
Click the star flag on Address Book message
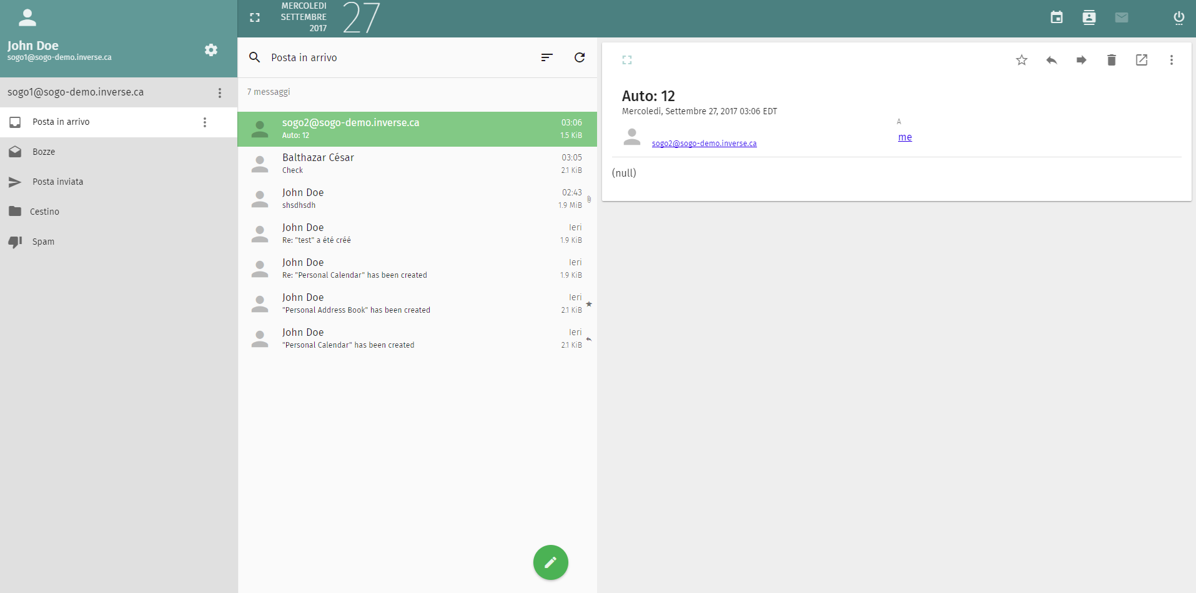tap(589, 304)
